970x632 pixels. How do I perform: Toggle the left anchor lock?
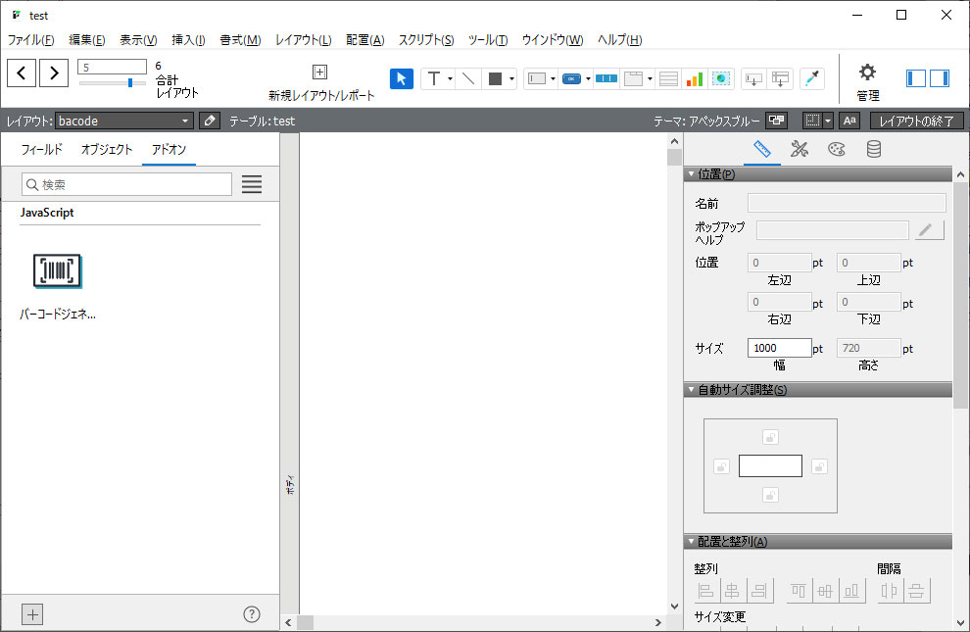click(721, 466)
